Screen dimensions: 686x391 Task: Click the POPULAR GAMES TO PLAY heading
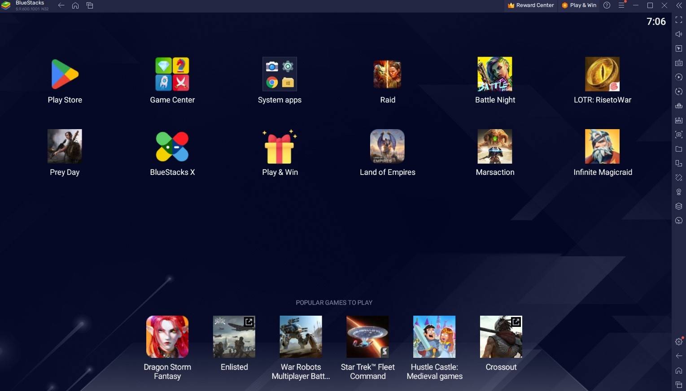pyautogui.click(x=334, y=303)
